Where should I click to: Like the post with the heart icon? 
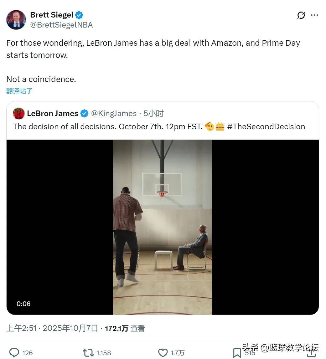click(163, 353)
